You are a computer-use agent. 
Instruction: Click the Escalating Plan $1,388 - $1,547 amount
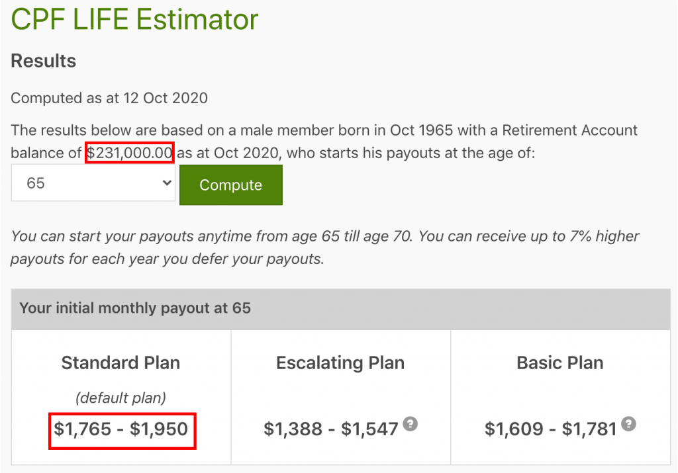(331, 429)
